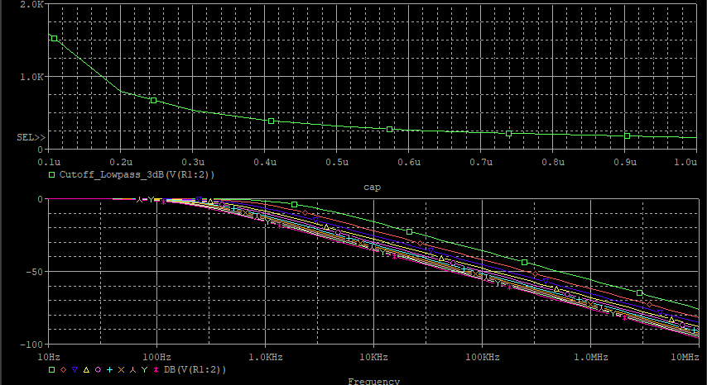The image size is (707, 385).
Task: Click the 0.2u x-axis tick label
Action: tap(121, 162)
